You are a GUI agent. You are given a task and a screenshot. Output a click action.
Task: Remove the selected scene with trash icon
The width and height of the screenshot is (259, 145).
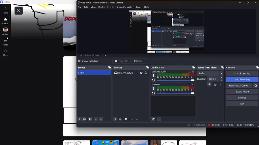[84, 119]
